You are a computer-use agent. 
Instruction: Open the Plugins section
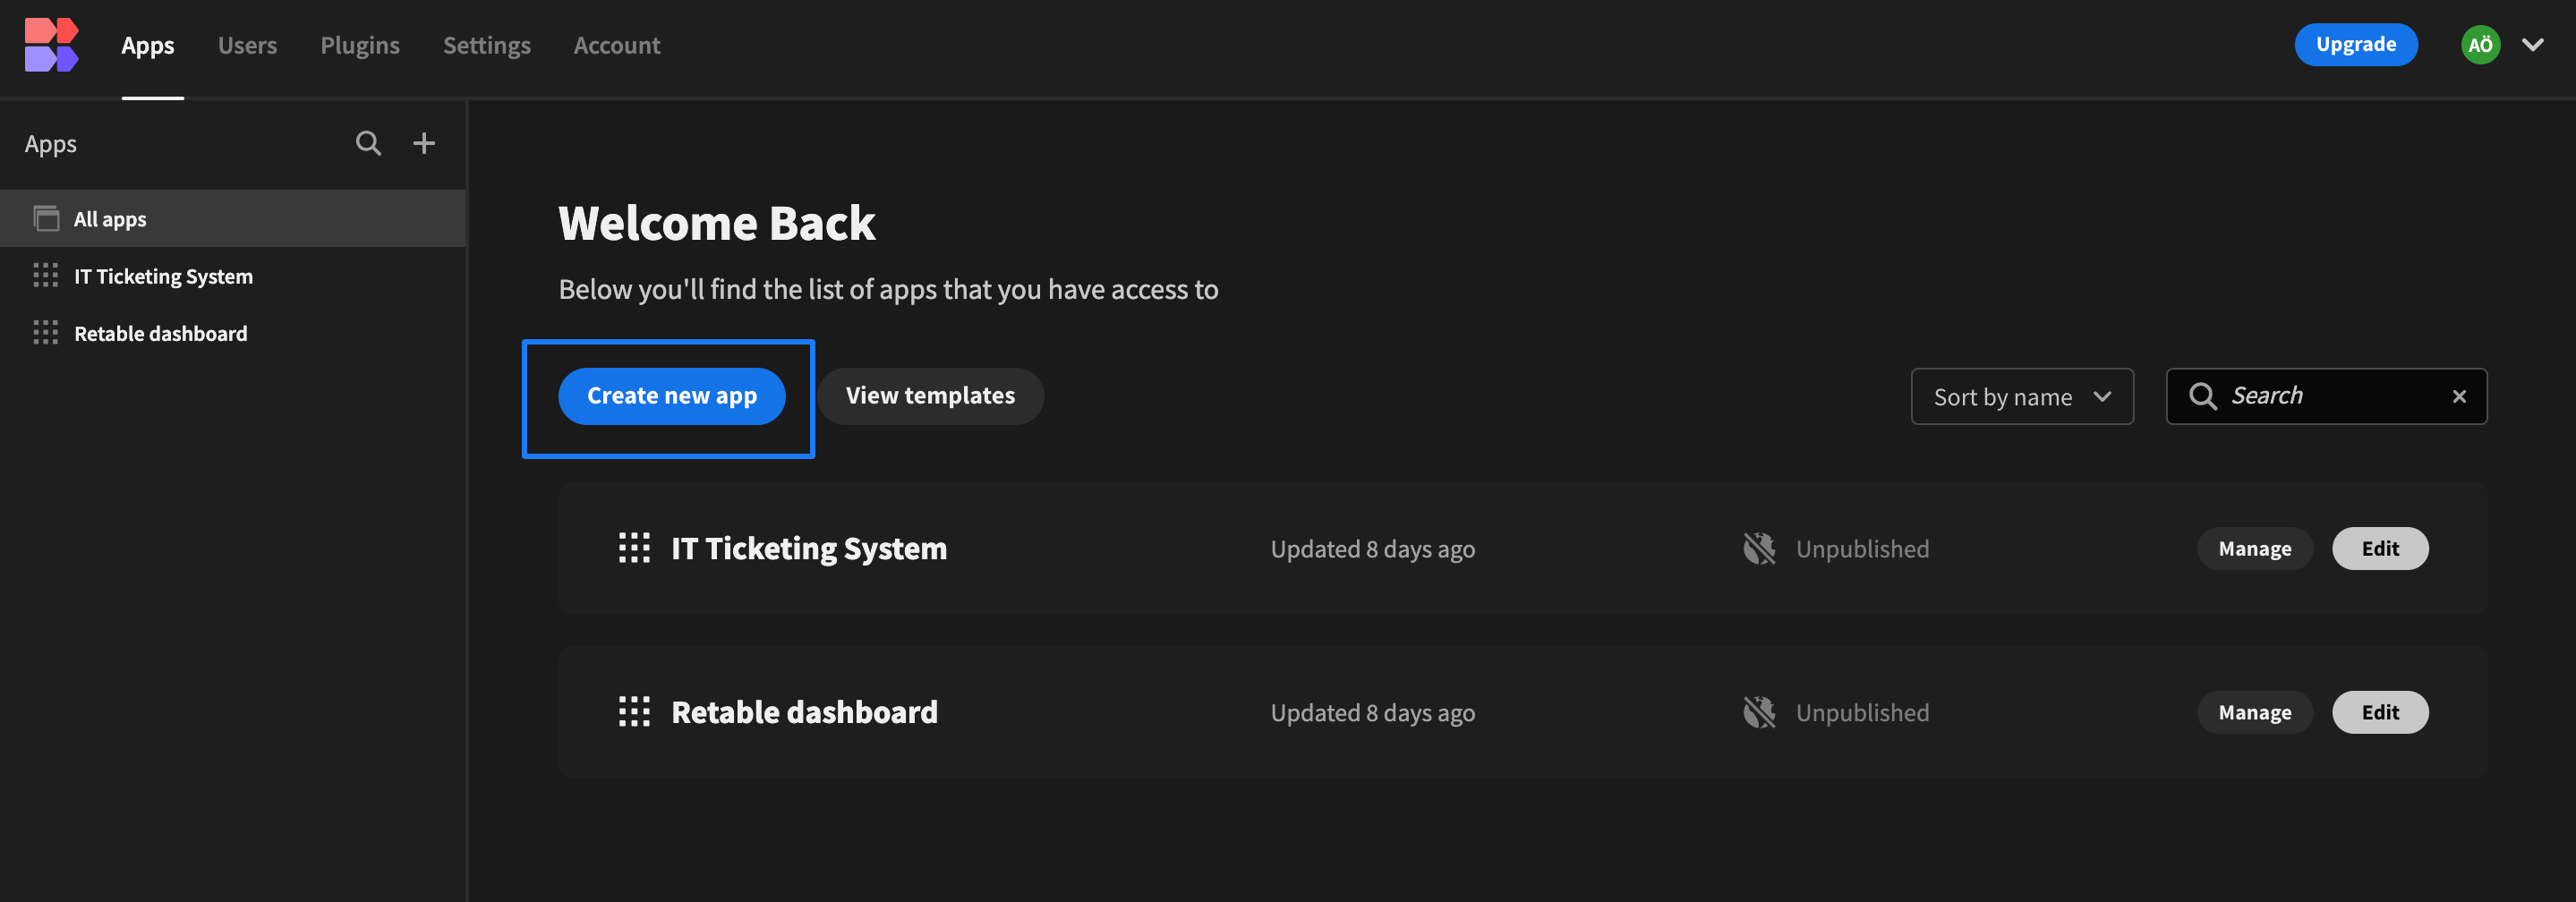coord(360,45)
